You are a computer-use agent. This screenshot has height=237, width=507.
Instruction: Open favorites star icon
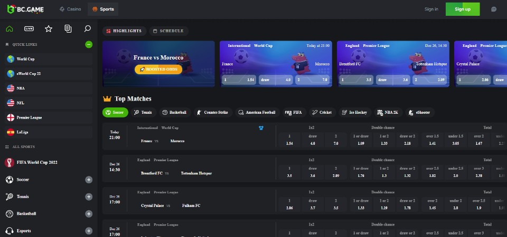pyautogui.click(x=49, y=28)
